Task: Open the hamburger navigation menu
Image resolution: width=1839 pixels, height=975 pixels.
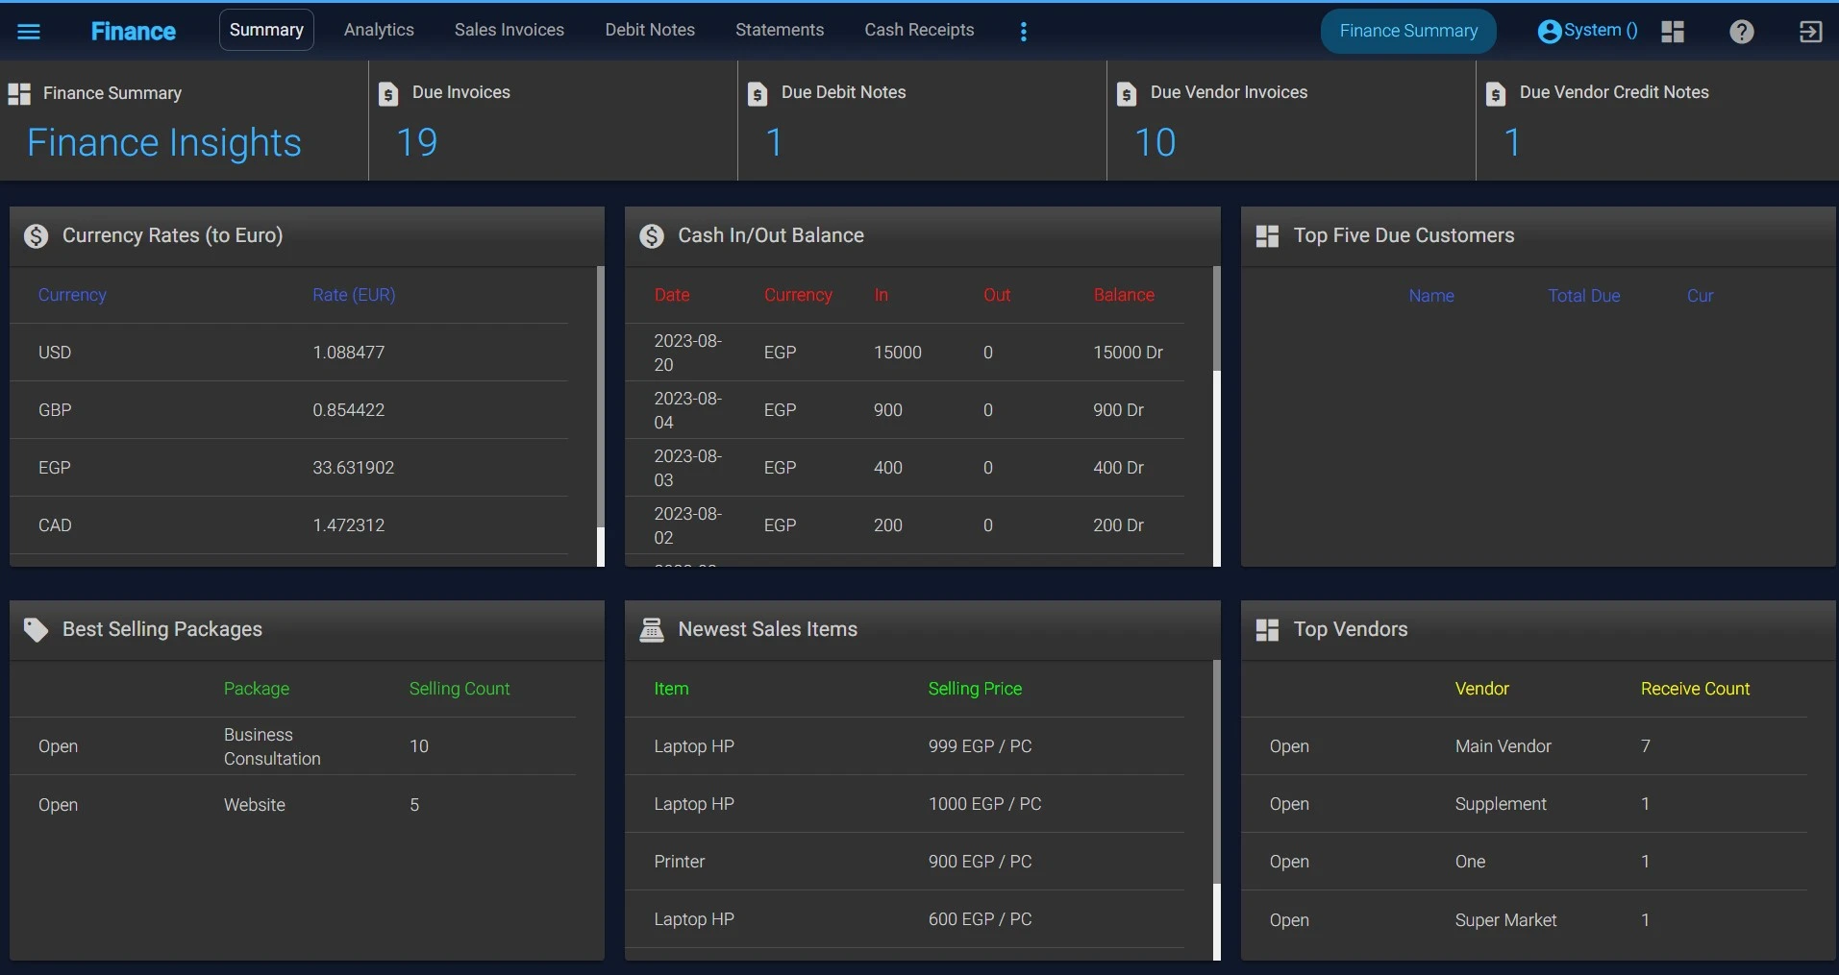Action: (29, 32)
